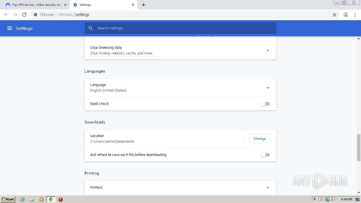
Task: Go back to previous page
Action: pyautogui.click(x=6, y=15)
